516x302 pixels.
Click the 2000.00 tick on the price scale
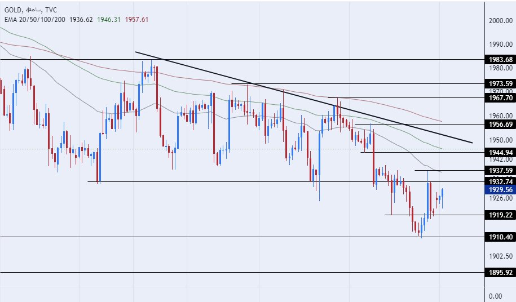(500, 21)
